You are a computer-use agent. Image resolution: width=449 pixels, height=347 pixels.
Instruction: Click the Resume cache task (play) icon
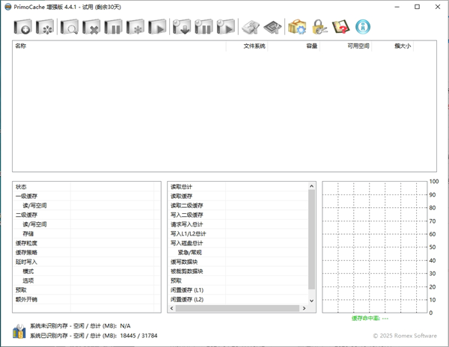click(157, 27)
